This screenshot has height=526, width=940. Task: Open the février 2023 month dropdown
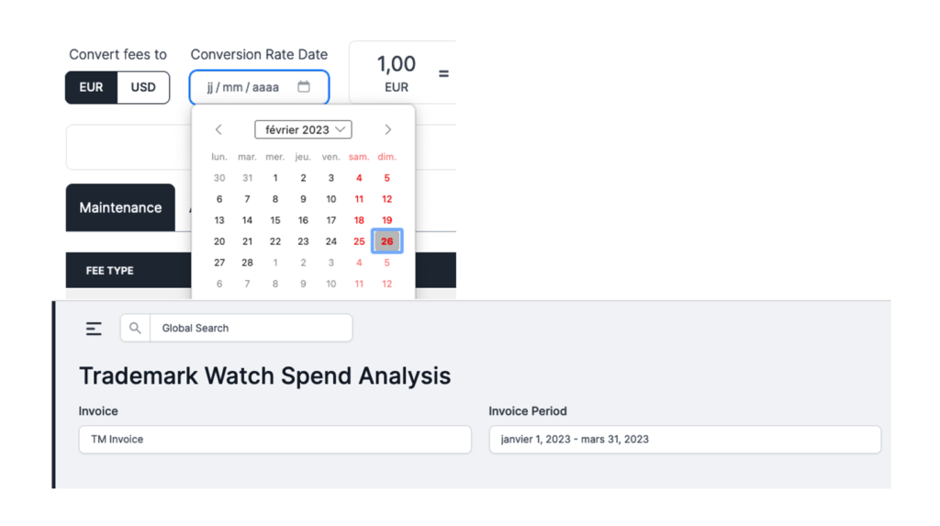(303, 129)
